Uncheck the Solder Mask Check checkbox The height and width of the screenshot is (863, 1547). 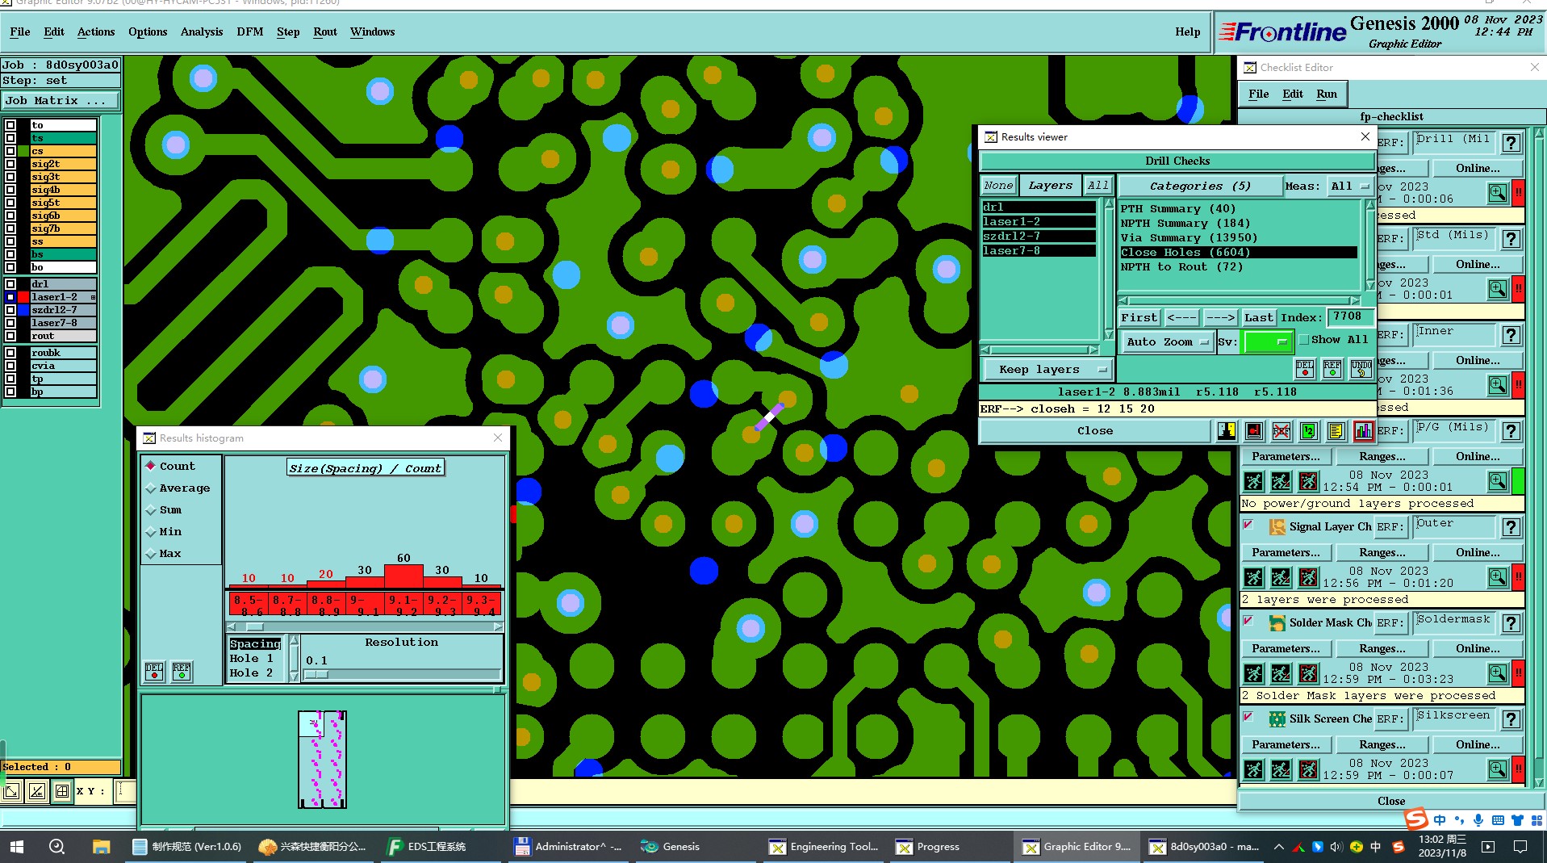tap(1248, 622)
